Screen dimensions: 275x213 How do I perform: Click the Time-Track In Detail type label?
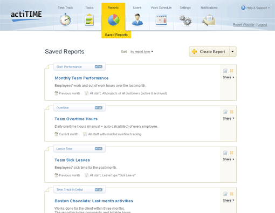(70, 190)
